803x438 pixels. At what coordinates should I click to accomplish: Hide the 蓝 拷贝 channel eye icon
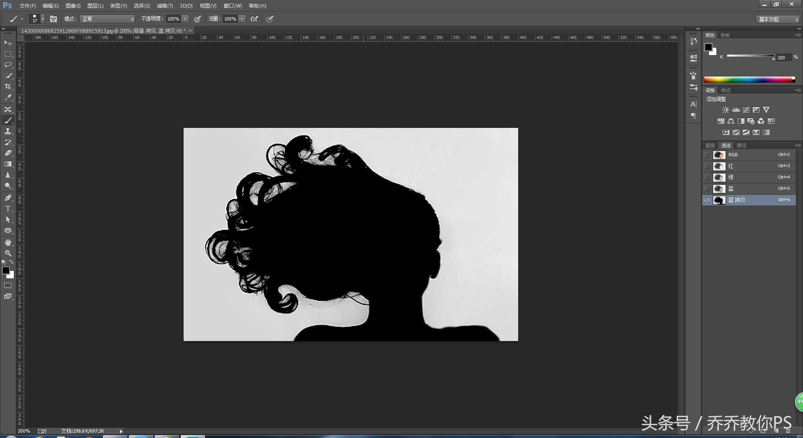[707, 200]
